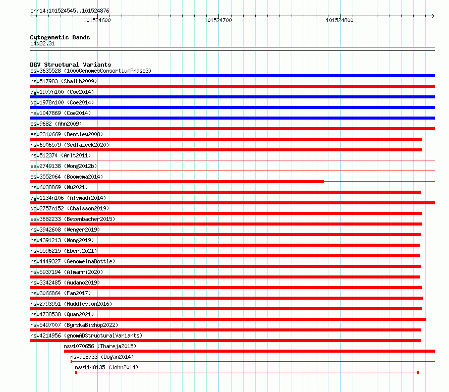Viewport: 449px width, 392px height.
Task: Click the chr14:101524545..101524876 coordinate label
Action: pyautogui.click(x=70, y=11)
